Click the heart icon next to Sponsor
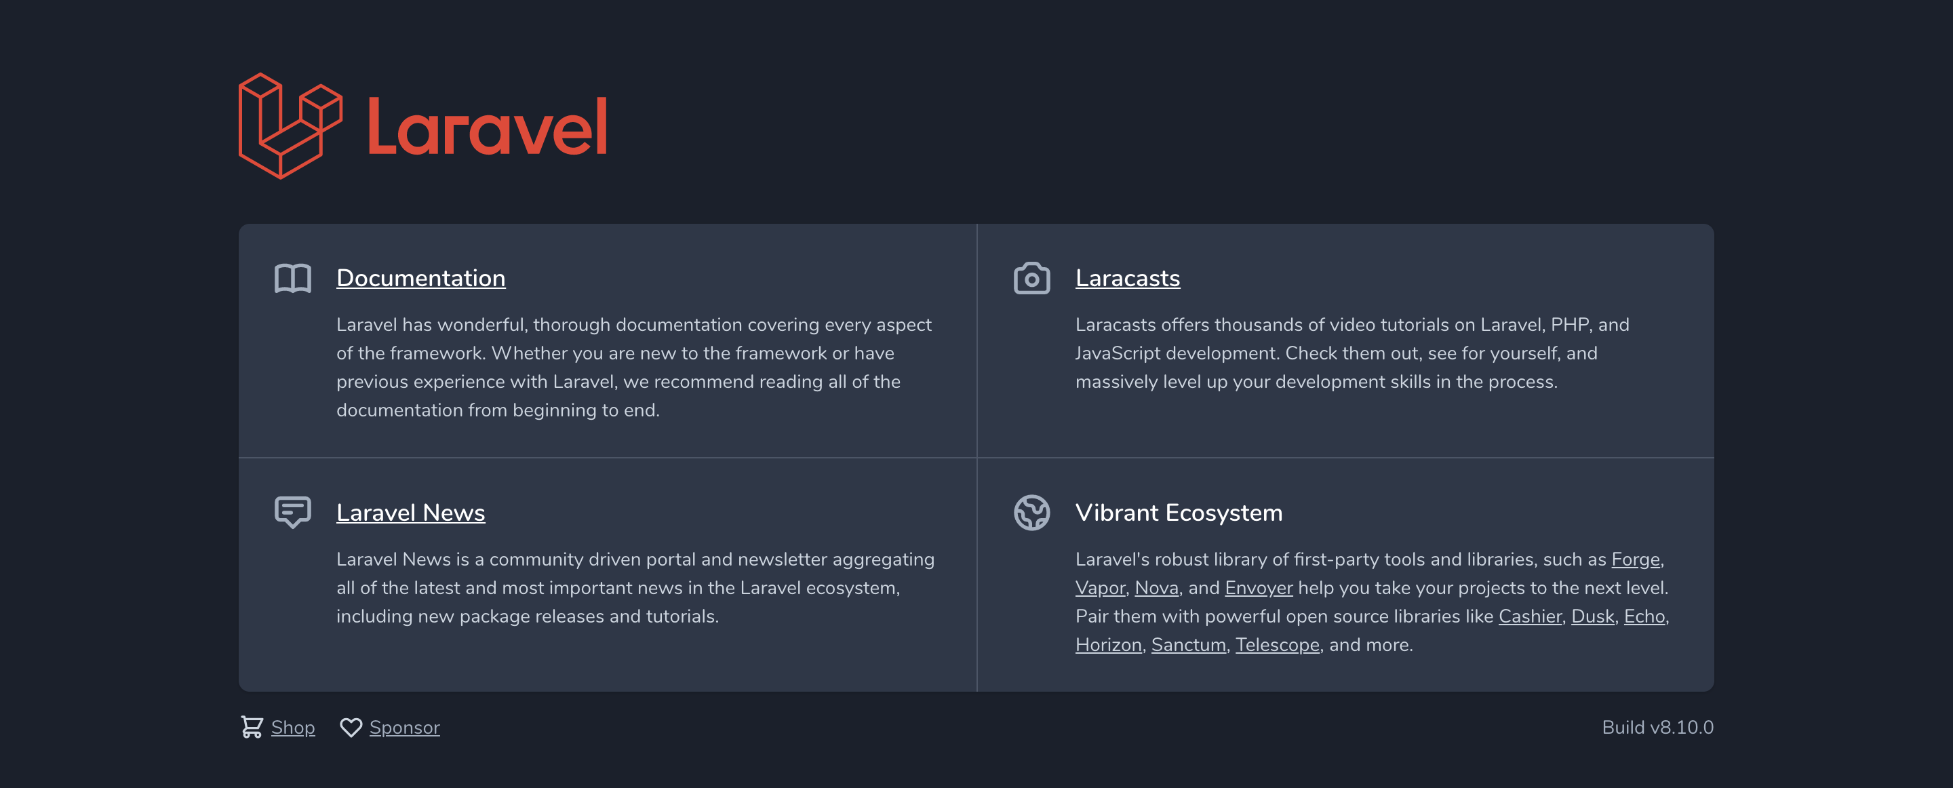 point(351,726)
